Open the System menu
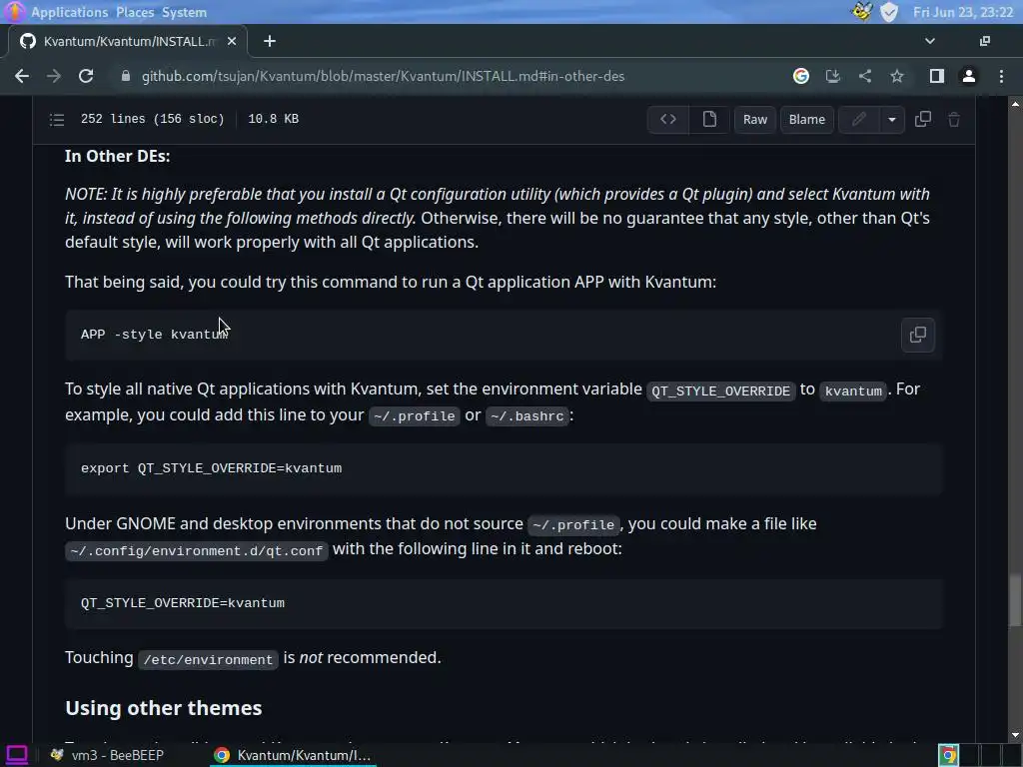This screenshot has width=1023, height=767. pyautogui.click(x=184, y=12)
